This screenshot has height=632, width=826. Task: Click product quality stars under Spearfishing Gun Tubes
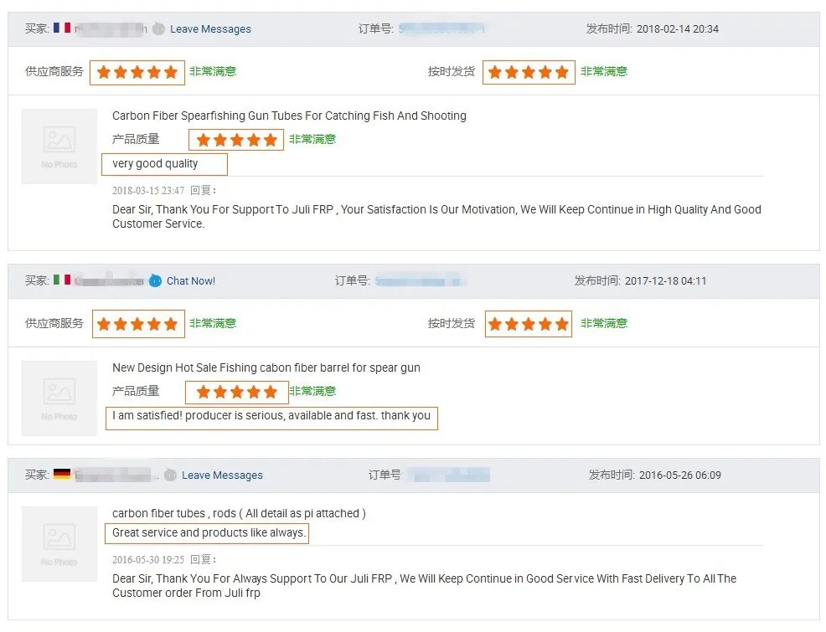236,140
